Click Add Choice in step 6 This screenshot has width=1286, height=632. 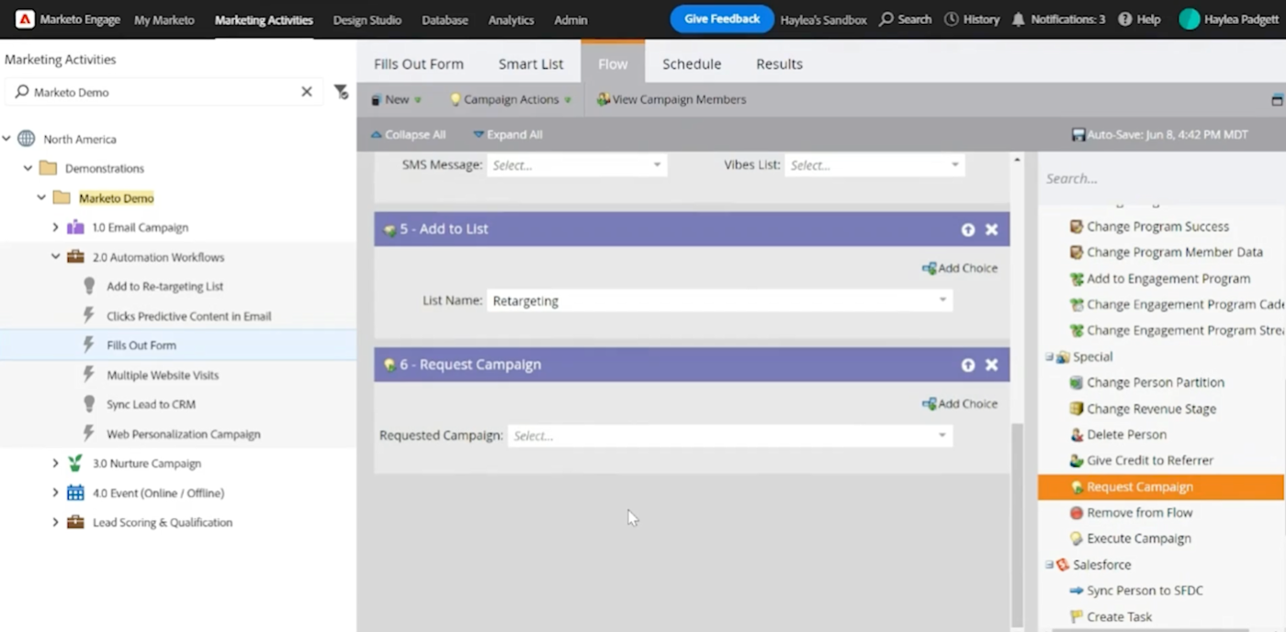[x=960, y=403]
